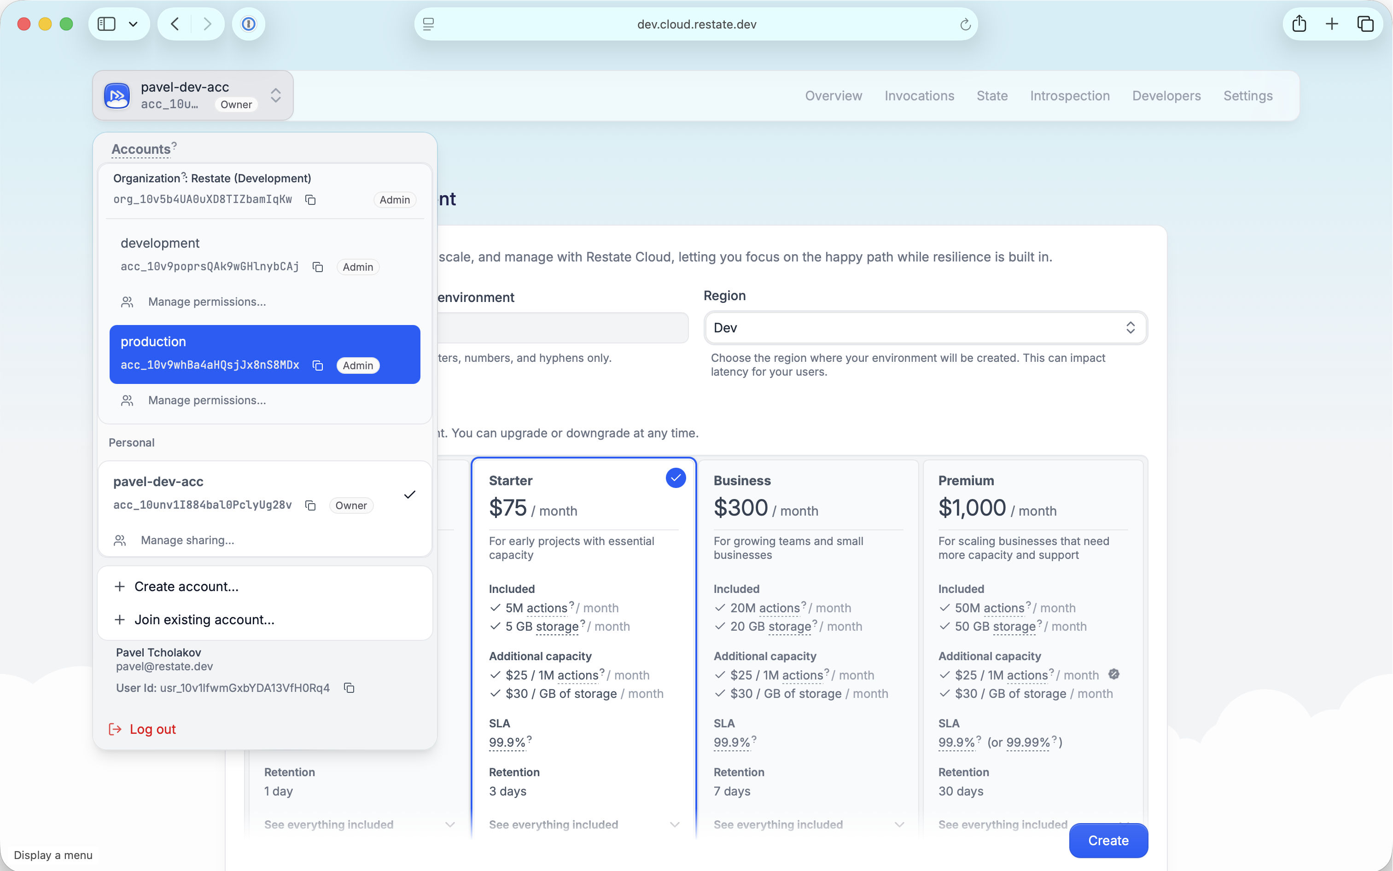This screenshot has width=1393, height=871.
Task: Copy the user ID usr_10v1lfwmGxbYDA13VfH0Rq4
Action: click(x=349, y=688)
